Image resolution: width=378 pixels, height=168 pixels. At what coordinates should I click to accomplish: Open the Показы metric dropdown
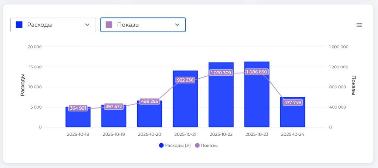tap(143, 25)
